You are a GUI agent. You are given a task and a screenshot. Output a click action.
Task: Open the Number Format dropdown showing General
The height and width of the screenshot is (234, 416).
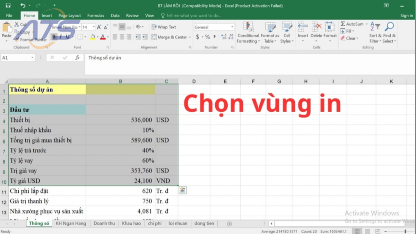click(214, 27)
